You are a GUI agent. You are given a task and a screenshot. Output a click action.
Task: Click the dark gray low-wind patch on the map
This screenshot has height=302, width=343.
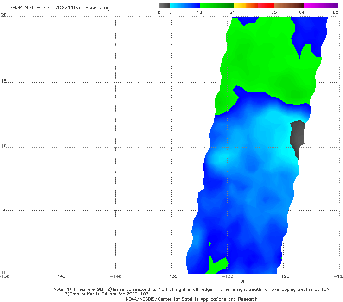(x=297, y=136)
